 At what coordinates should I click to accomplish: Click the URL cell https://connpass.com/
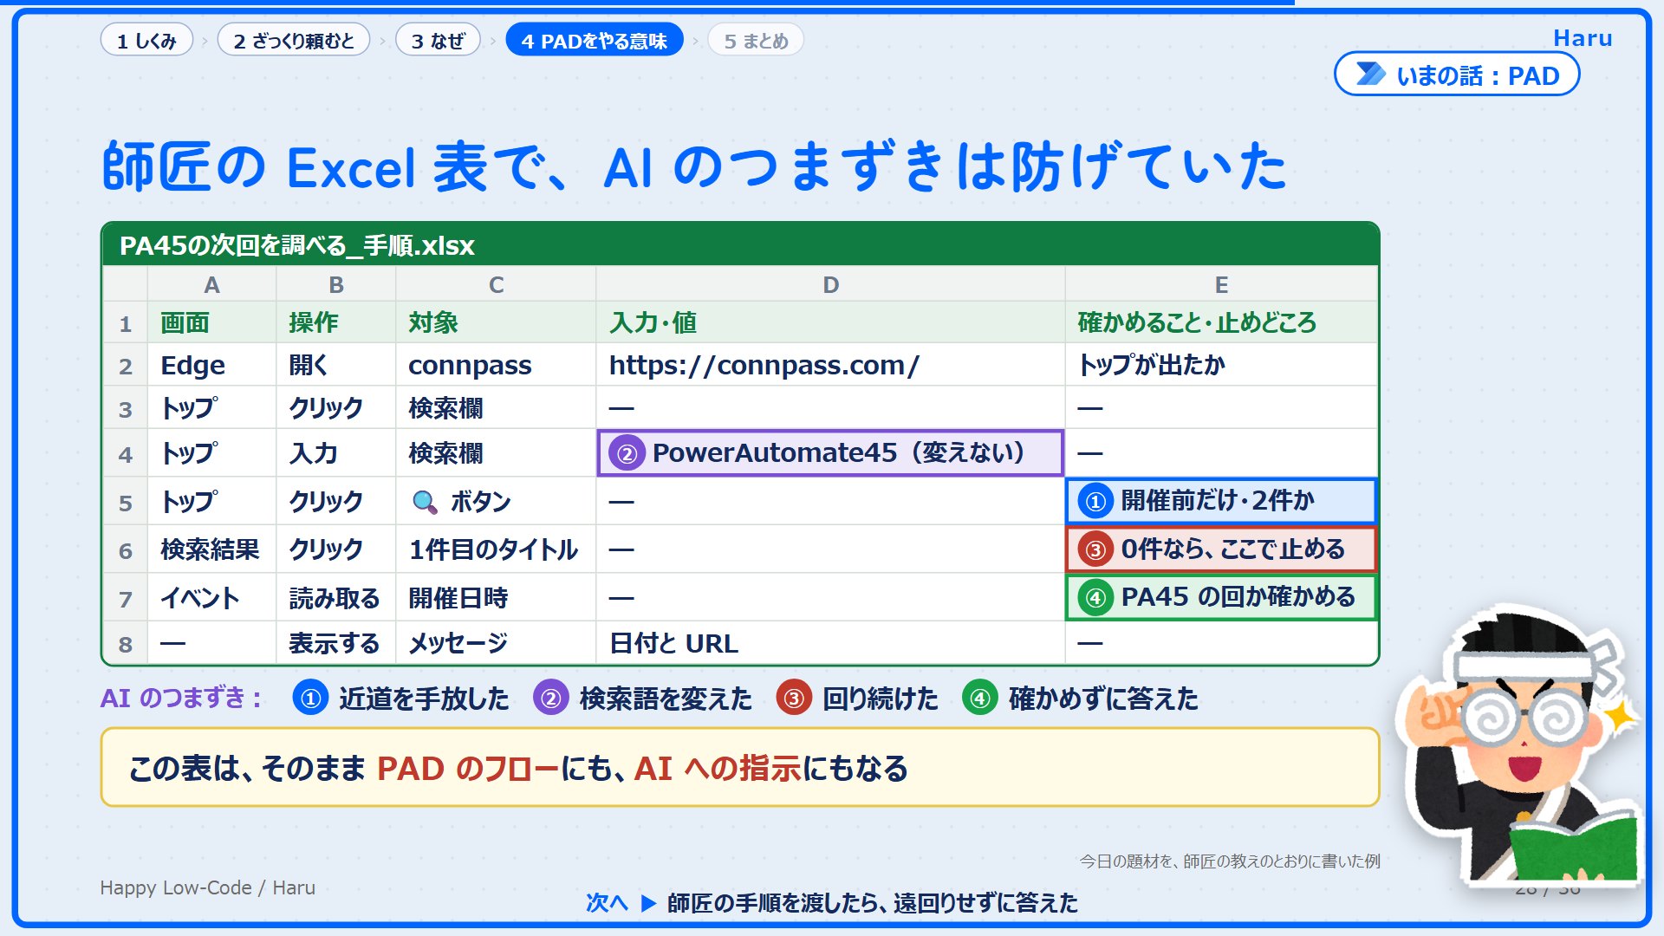click(x=830, y=365)
